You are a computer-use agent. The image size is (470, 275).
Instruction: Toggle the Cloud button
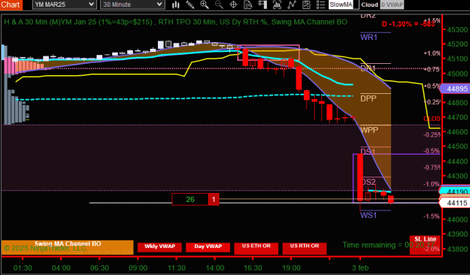369,5
